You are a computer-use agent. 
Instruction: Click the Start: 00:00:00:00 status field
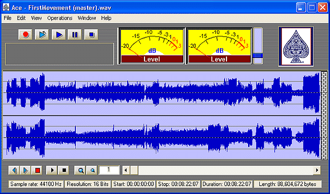point(134,184)
